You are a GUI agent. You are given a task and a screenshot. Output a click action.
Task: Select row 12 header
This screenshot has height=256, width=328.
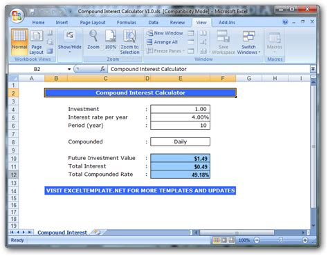(x=13, y=175)
